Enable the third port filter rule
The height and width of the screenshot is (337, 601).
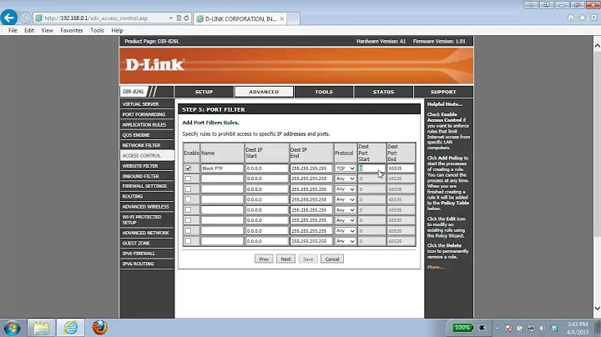(188, 189)
